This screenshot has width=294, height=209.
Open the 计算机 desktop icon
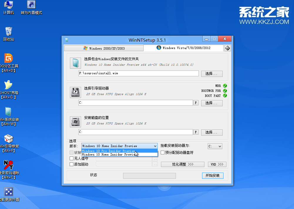pos(9,8)
